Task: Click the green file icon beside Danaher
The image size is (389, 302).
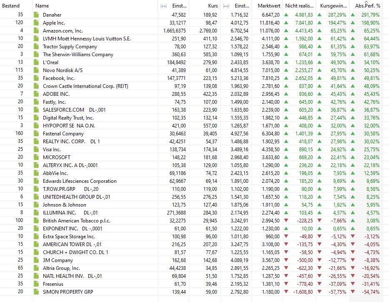Action: [x=36, y=15]
